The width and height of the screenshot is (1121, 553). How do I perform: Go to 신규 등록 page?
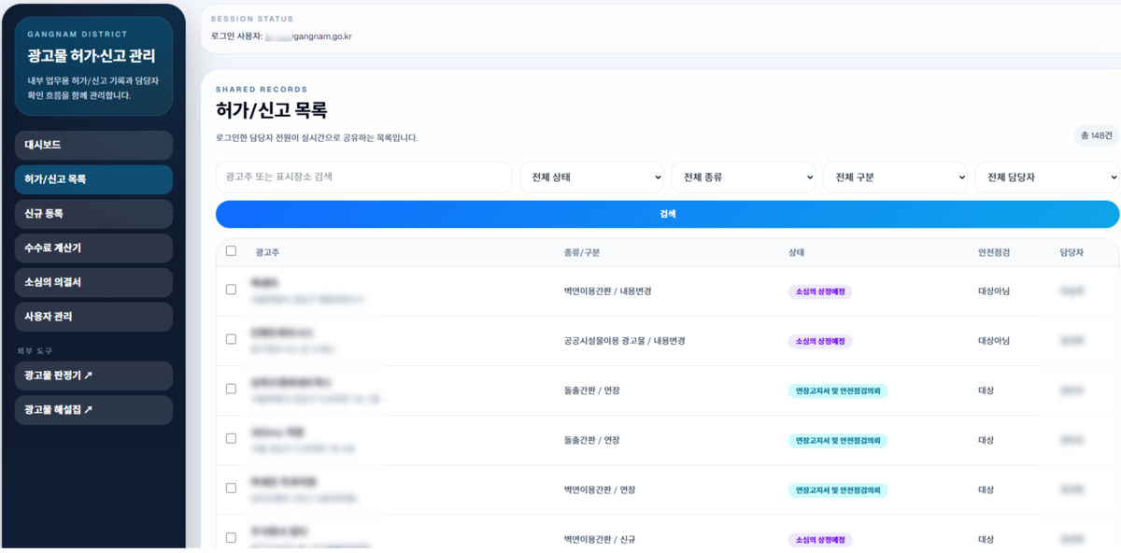point(93,214)
